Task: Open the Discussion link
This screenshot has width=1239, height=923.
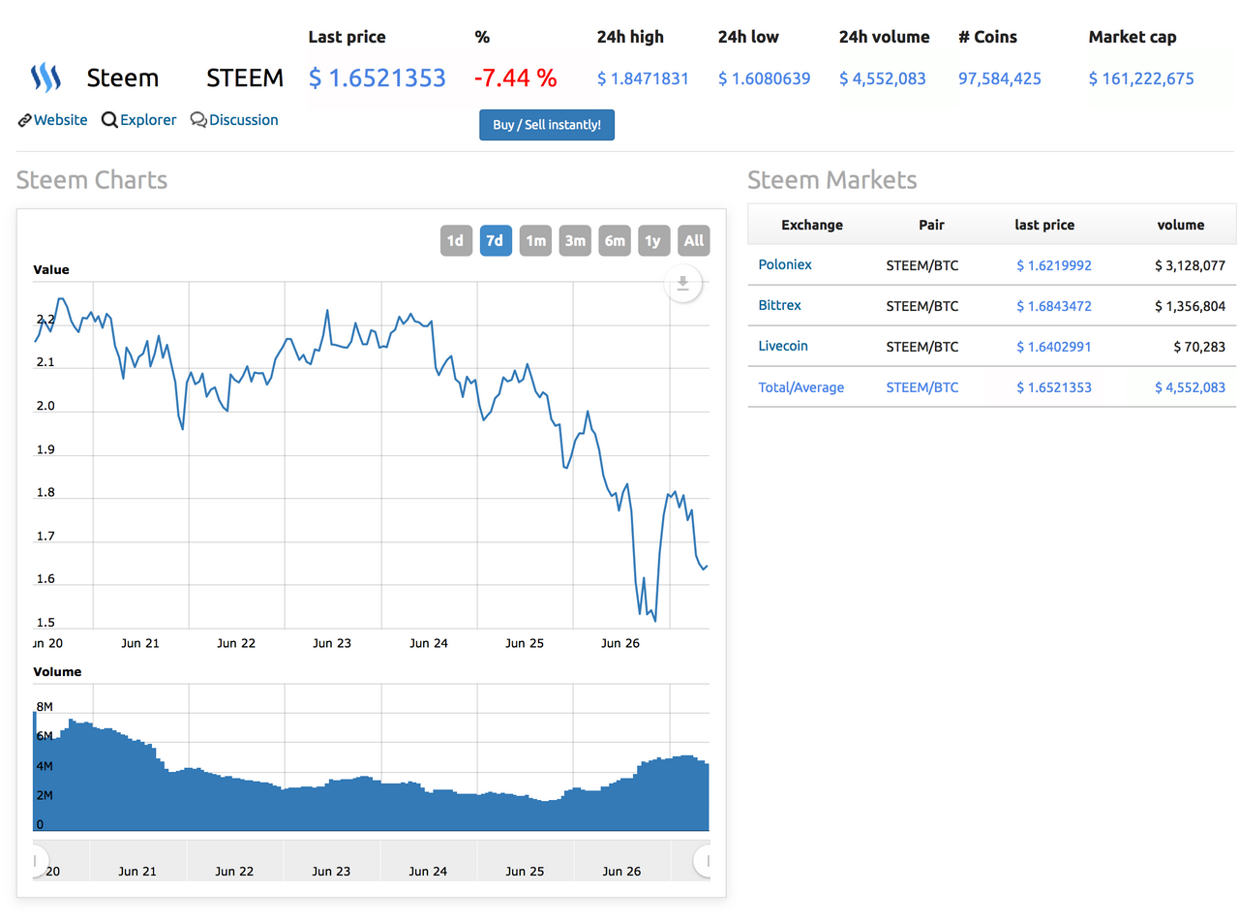Action: [x=244, y=120]
